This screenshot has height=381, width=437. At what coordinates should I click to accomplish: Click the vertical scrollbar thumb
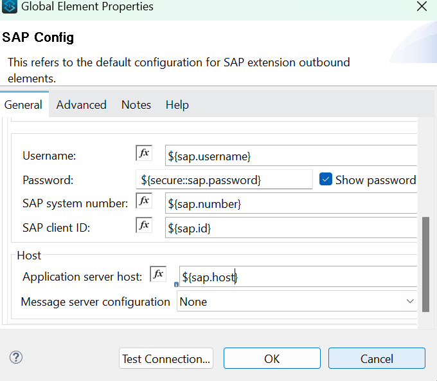point(425,264)
